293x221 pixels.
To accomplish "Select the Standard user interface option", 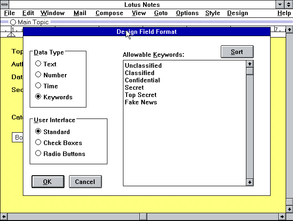I will [x=38, y=132].
